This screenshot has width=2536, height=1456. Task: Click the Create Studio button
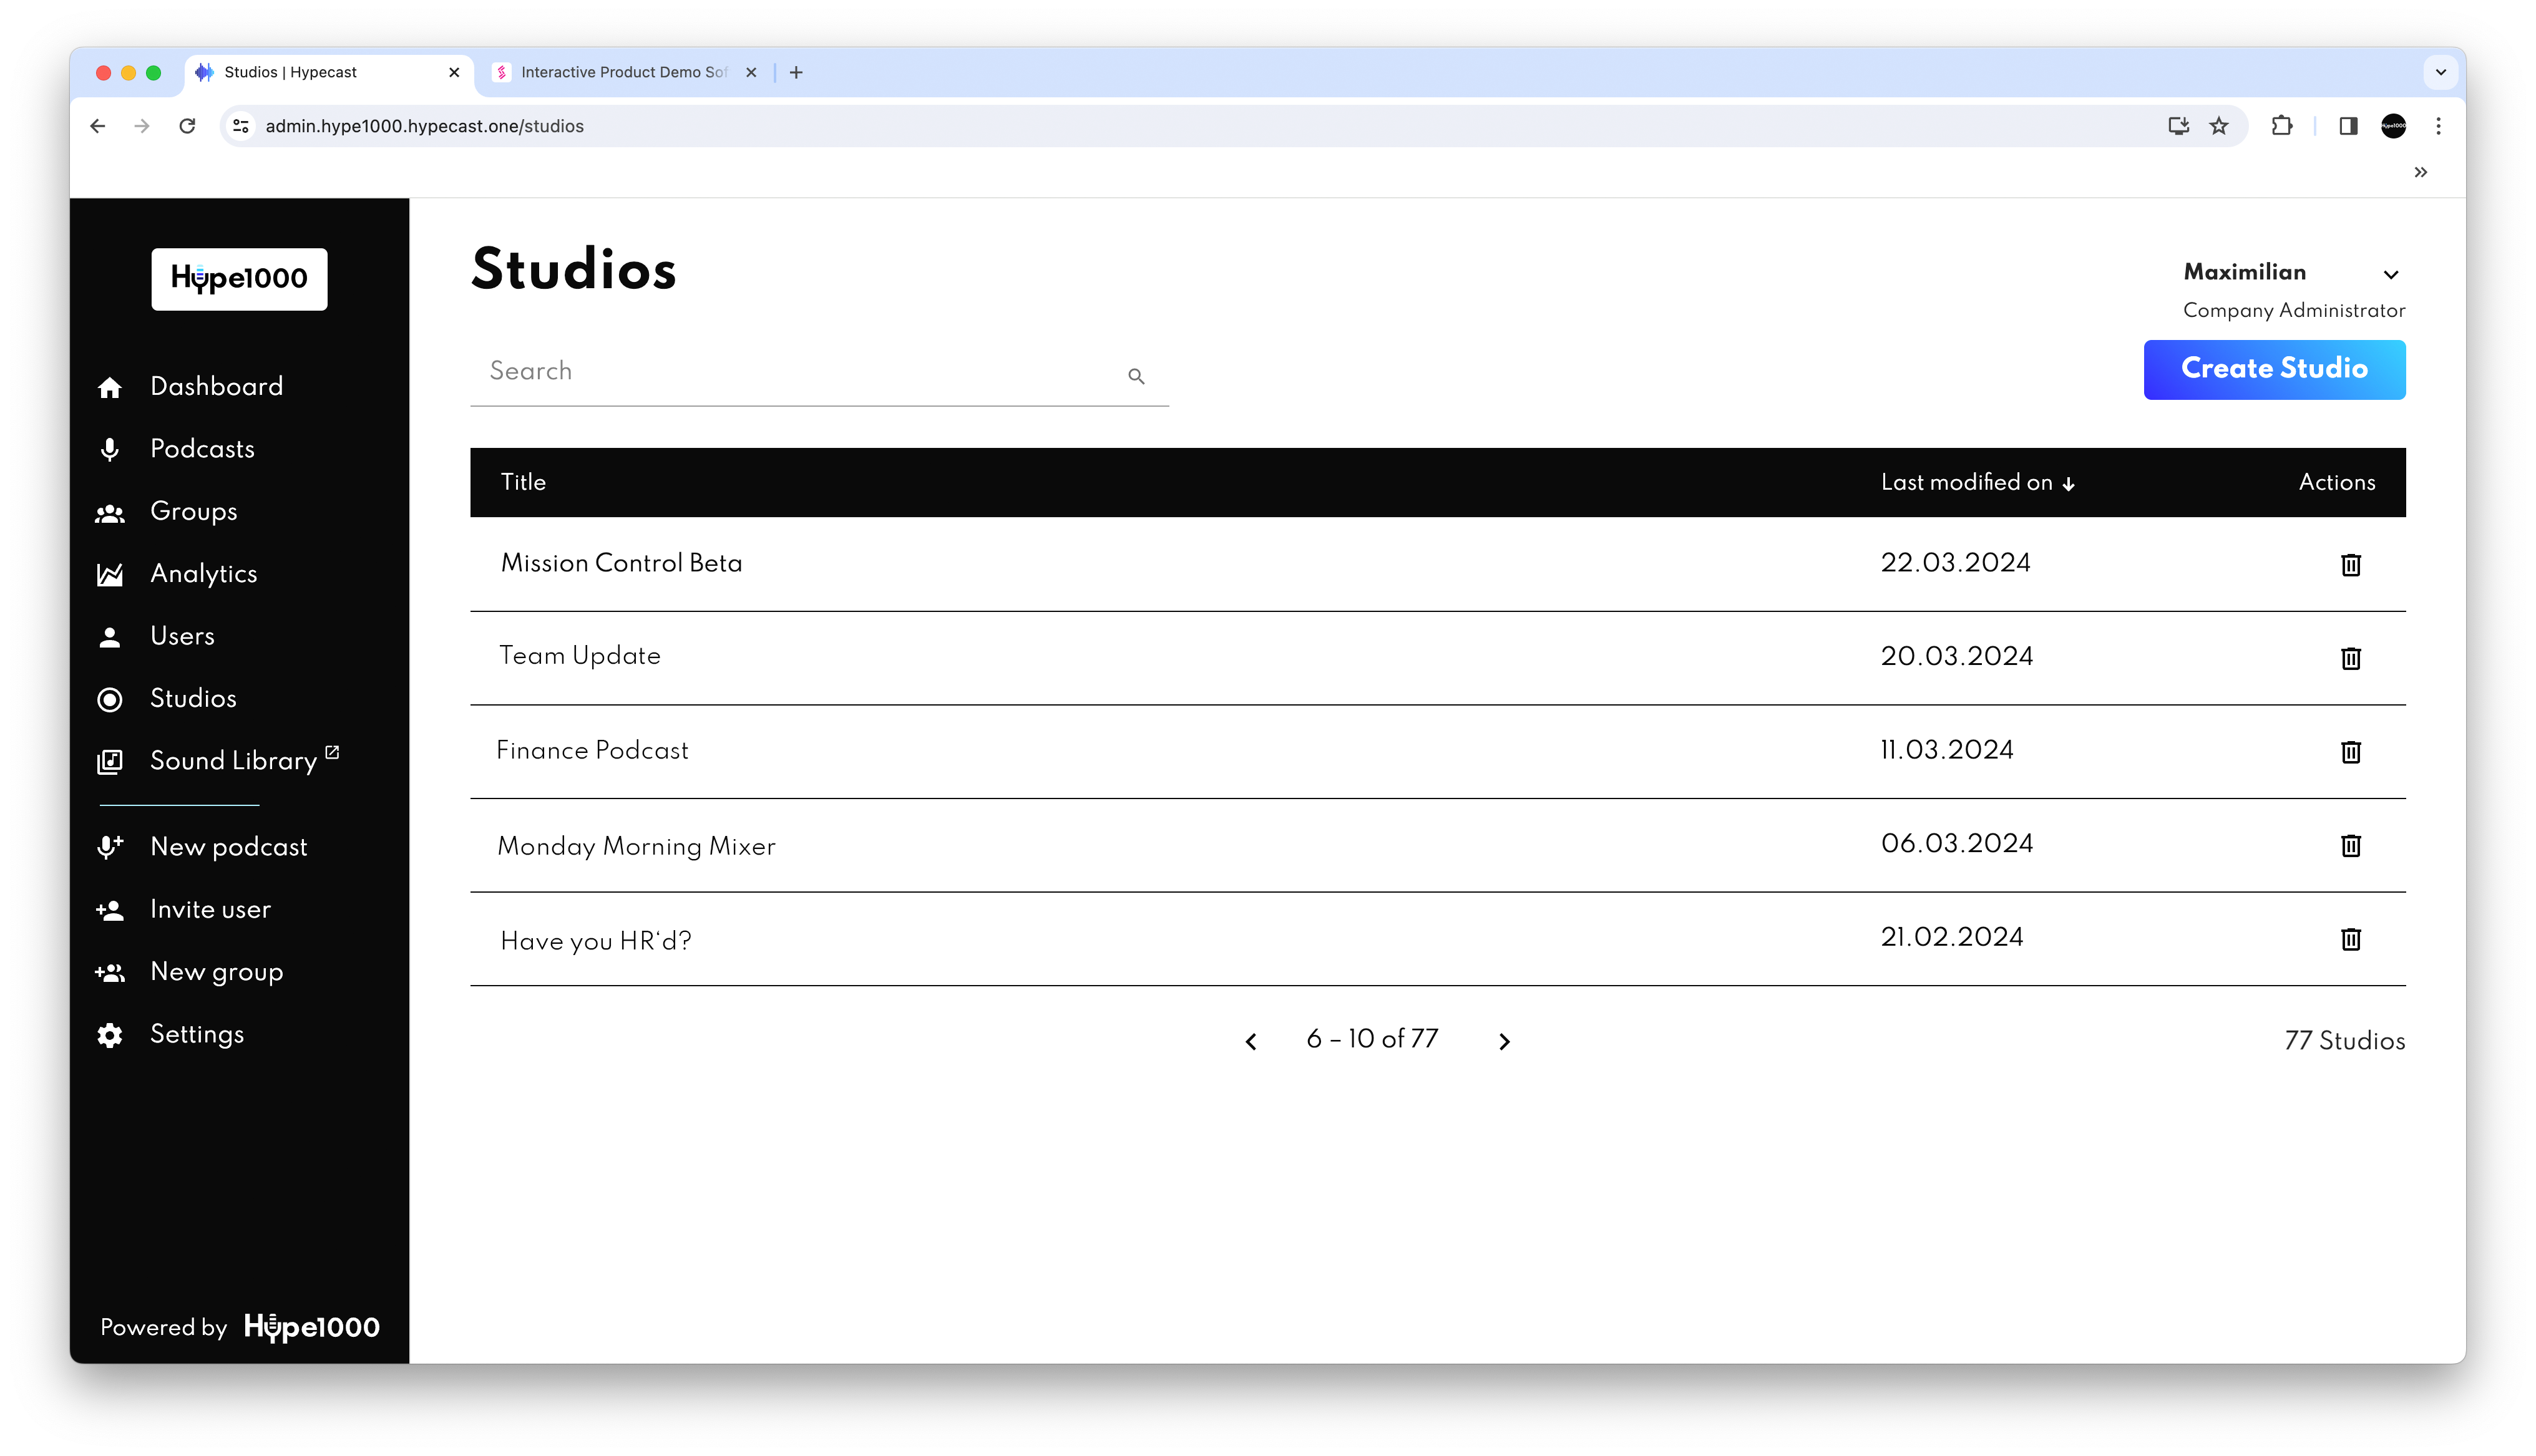click(x=2273, y=369)
